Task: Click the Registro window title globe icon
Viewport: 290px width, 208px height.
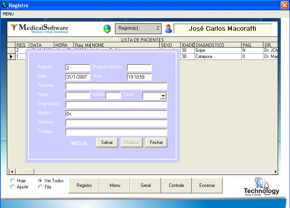Action: pyautogui.click(x=5, y=5)
